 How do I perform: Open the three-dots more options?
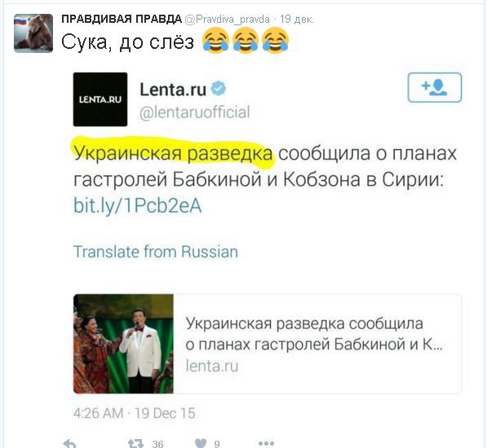pos(266,444)
